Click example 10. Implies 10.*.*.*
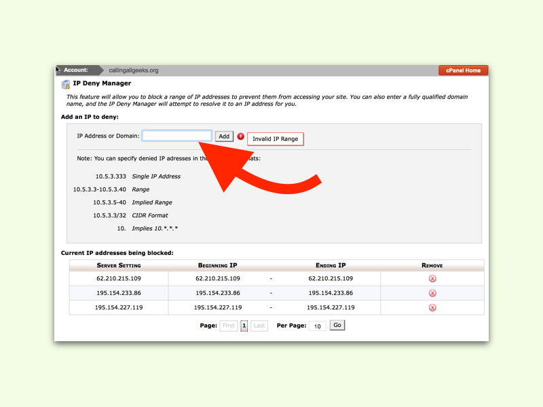 click(147, 229)
